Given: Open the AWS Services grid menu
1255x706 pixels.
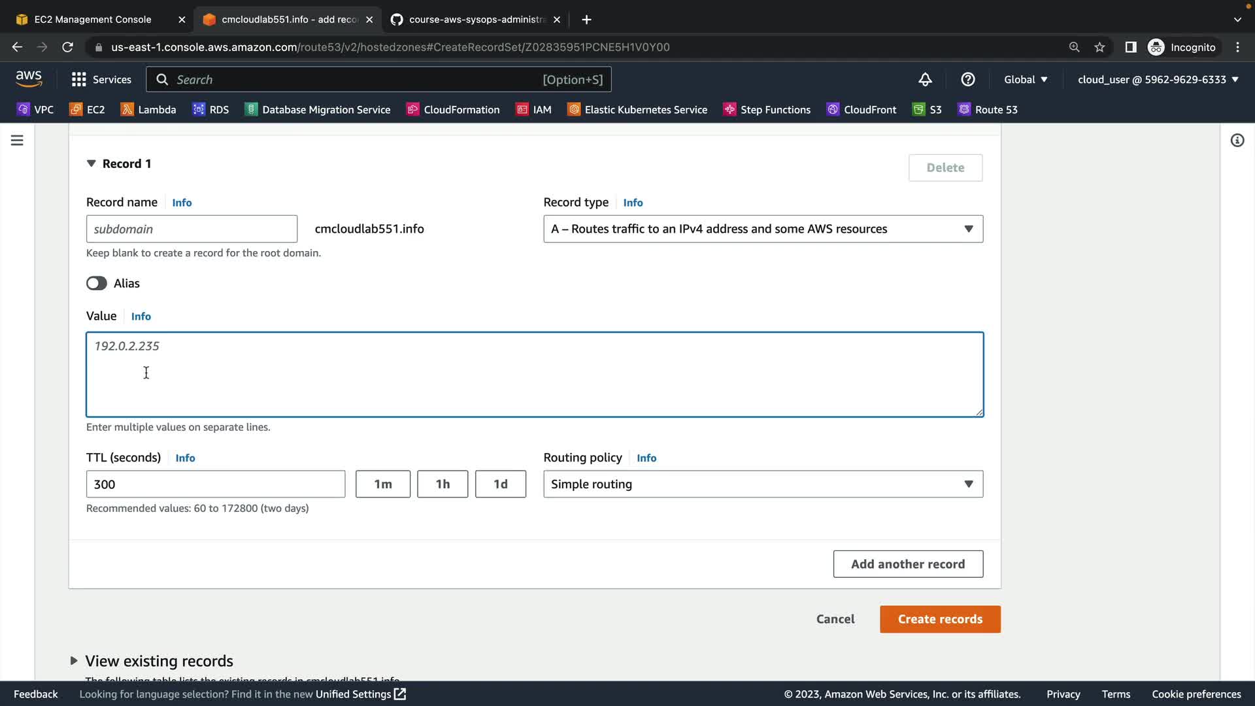Looking at the screenshot, I should [x=101, y=80].
